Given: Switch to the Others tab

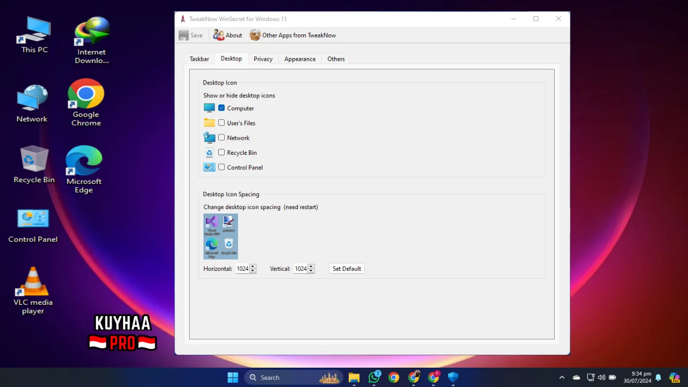Looking at the screenshot, I should (x=336, y=59).
